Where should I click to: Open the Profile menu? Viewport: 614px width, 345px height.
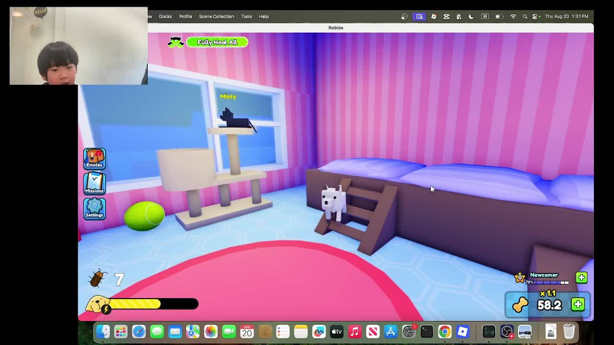click(x=186, y=16)
